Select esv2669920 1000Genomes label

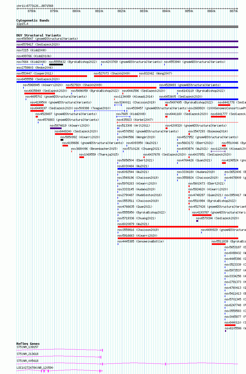(x=217, y=108)
